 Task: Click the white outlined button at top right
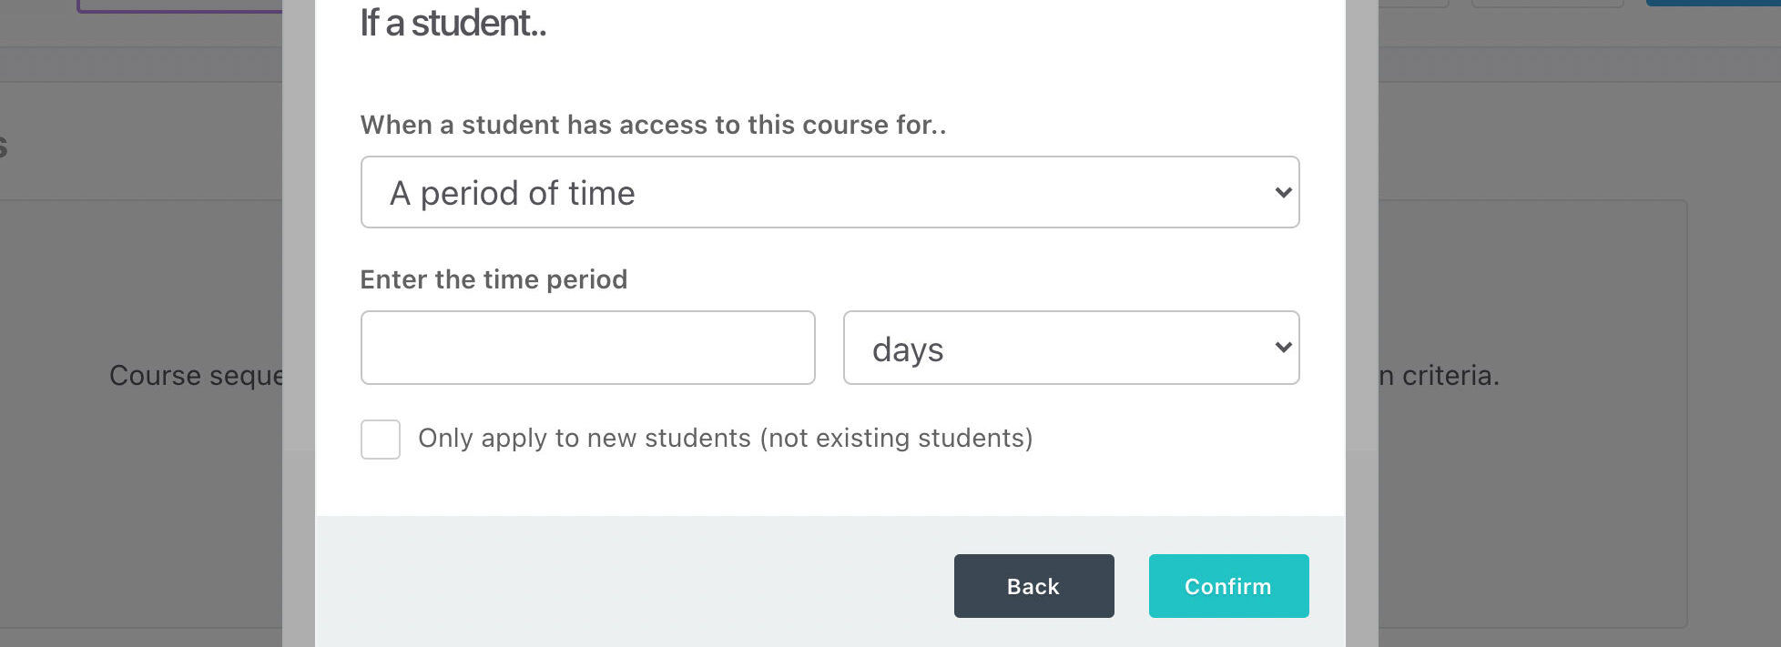pyautogui.click(x=1548, y=4)
